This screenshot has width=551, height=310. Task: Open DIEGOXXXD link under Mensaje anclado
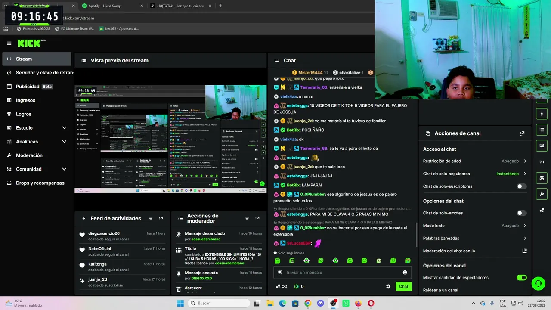tap(202, 279)
